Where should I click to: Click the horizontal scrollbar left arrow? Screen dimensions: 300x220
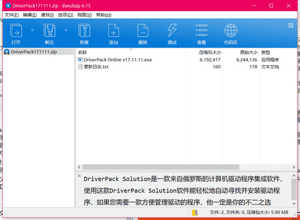[x=79, y=167]
